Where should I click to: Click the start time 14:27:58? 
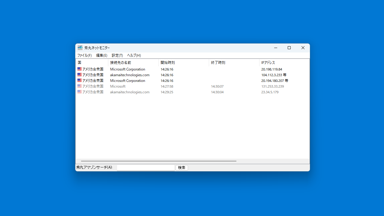point(167,86)
